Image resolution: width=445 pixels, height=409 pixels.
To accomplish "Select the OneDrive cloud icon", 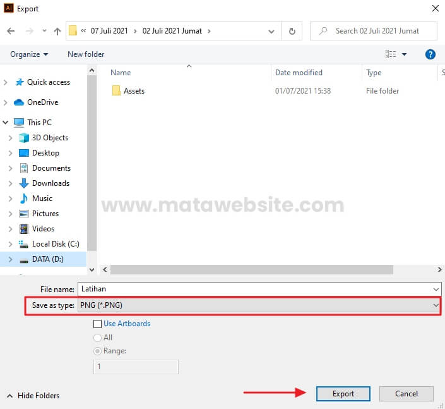I will pos(20,102).
